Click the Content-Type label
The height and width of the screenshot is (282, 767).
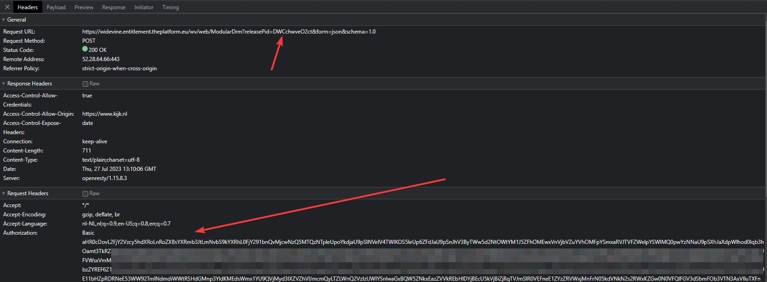point(20,160)
